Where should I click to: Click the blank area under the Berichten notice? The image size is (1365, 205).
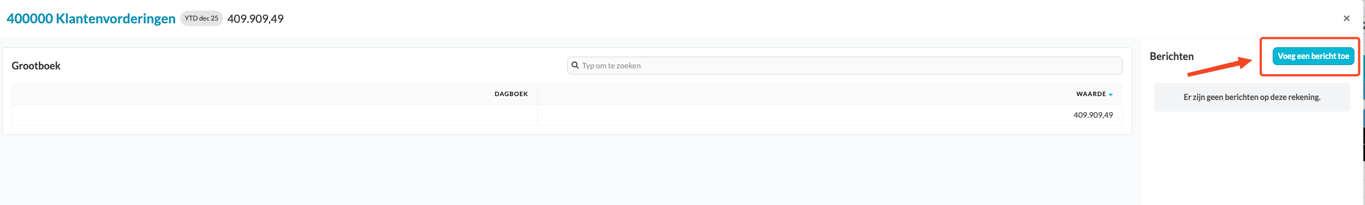click(1252, 158)
